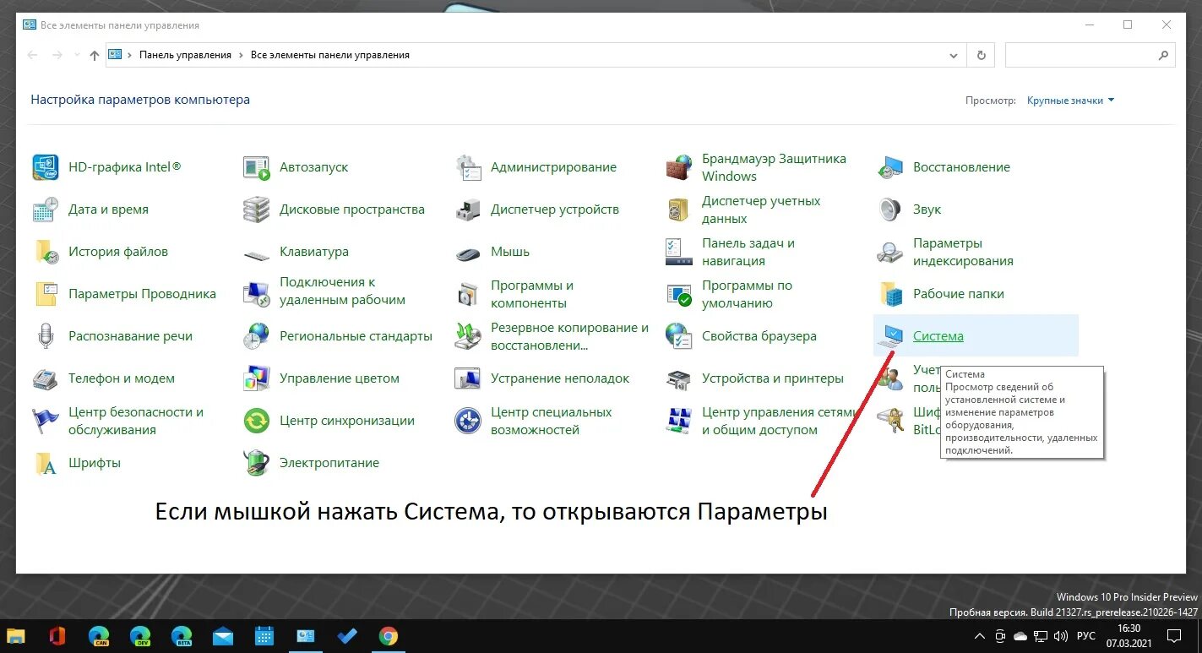Open Программы и компоненты icon
Viewport: 1202px width, 653px height.
pyautogui.click(x=468, y=294)
